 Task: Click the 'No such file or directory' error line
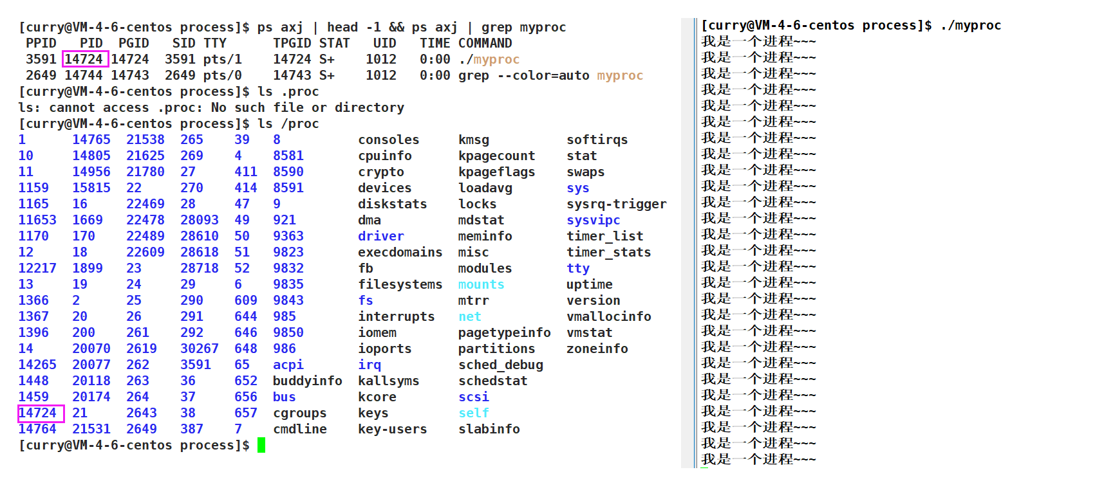pyautogui.click(x=211, y=108)
